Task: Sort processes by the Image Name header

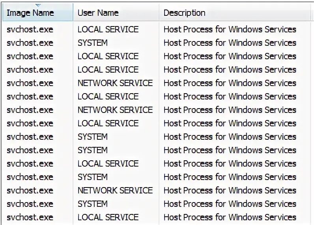Action: pos(30,13)
